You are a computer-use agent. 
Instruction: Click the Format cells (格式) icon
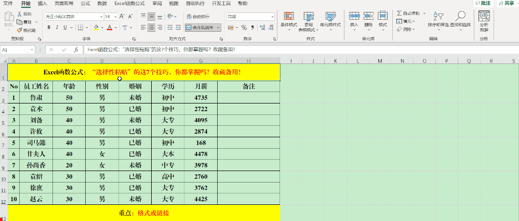pyautogui.click(x=383, y=16)
